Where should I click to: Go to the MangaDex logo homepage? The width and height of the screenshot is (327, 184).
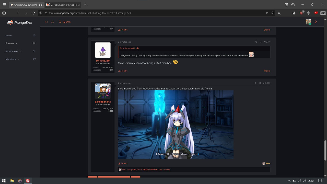pos(20,22)
